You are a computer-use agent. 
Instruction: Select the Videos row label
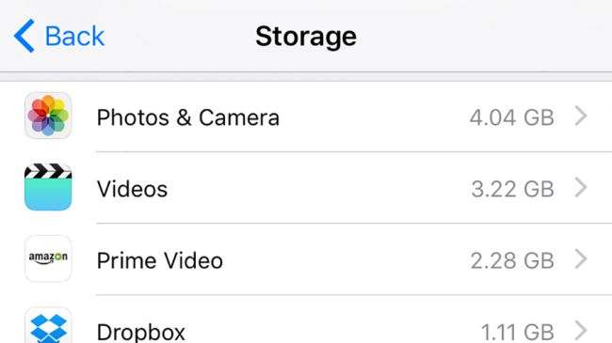(133, 189)
